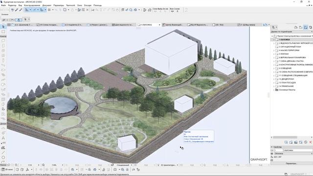Click the layout ID field in properties
This screenshot has width=313, height=176.
point(278,151)
